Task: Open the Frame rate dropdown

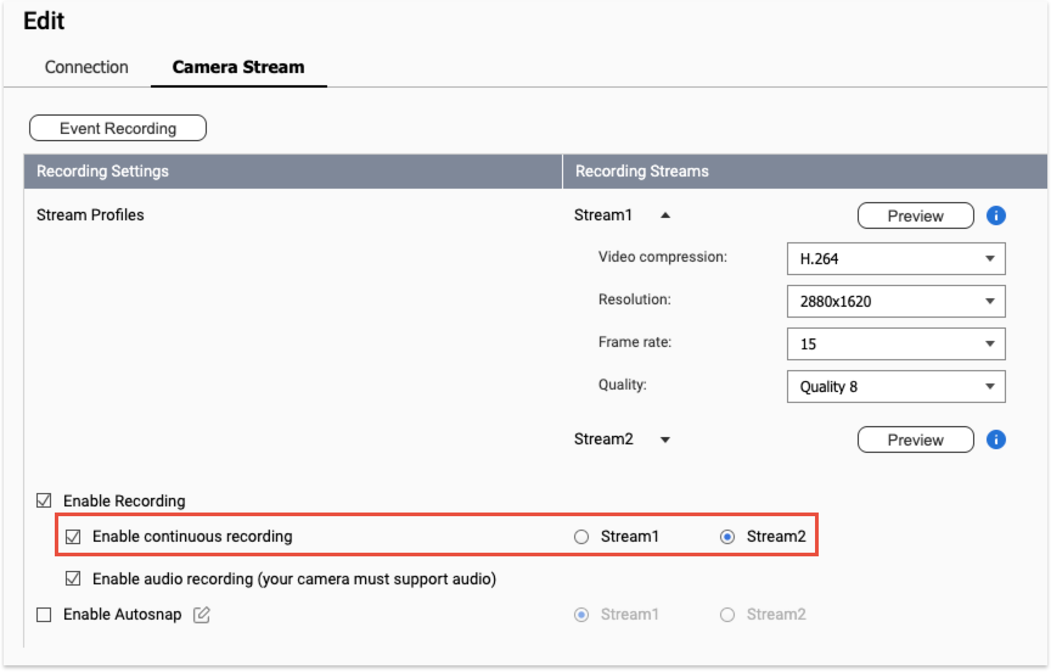Action: (895, 344)
